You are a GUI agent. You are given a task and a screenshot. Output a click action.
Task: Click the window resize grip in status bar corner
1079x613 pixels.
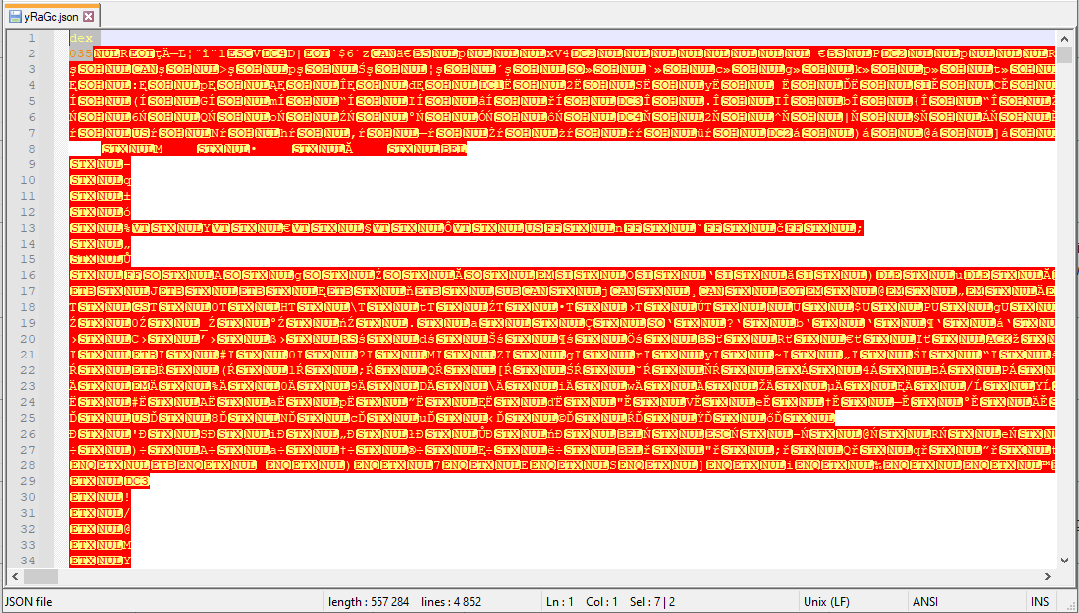click(x=1070, y=605)
